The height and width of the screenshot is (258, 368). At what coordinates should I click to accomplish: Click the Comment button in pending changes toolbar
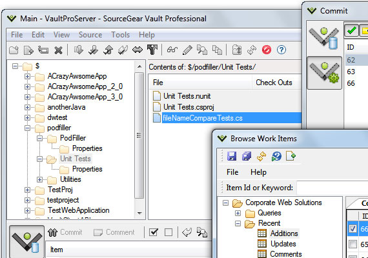(114, 232)
